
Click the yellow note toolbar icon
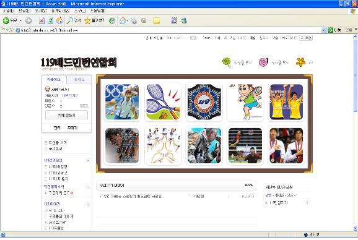[157, 21]
